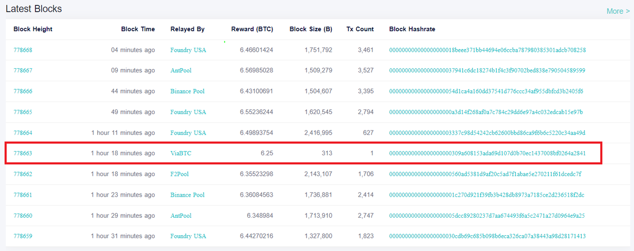This screenshot has width=634, height=251.
Task: Select block time 09 minutes ago
Action: tap(133, 71)
